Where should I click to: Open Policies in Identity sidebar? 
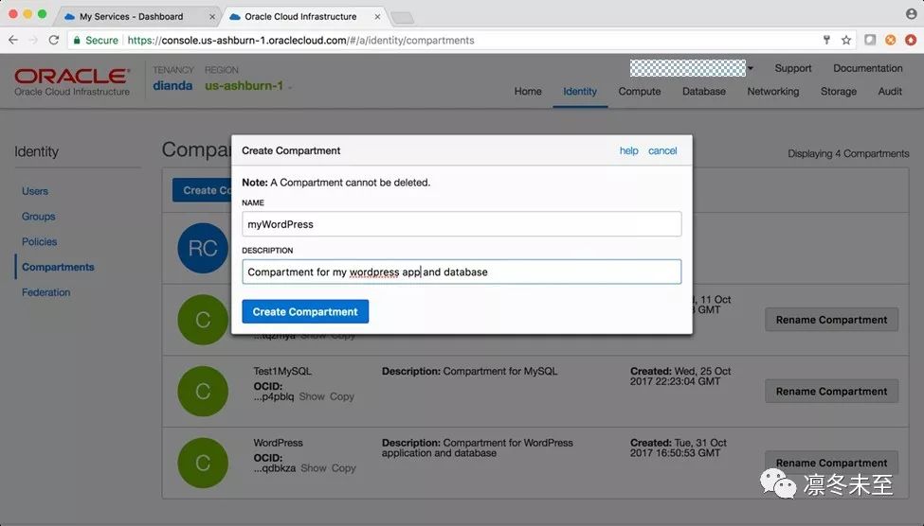40,242
